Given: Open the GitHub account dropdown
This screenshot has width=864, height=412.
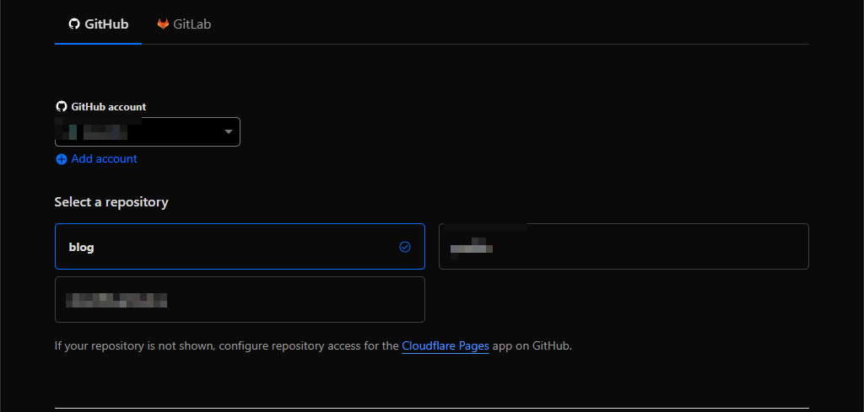Looking at the screenshot, I should click(x=148, y=131).
